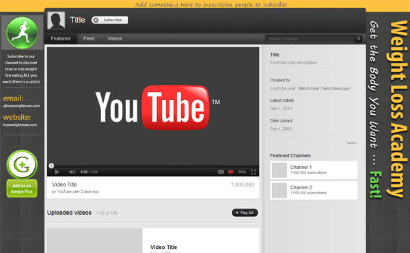Click the Video Title under the player
Viewport: 410px width, 253px height.
pyautogui.click(x=64, y=185)
